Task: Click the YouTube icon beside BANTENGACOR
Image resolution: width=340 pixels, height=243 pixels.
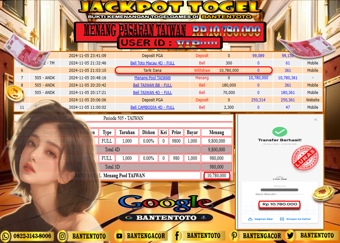Action: tap(120, 236)
